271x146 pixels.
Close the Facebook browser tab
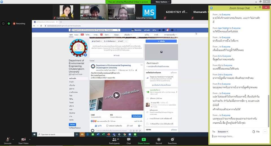[57, 22]
